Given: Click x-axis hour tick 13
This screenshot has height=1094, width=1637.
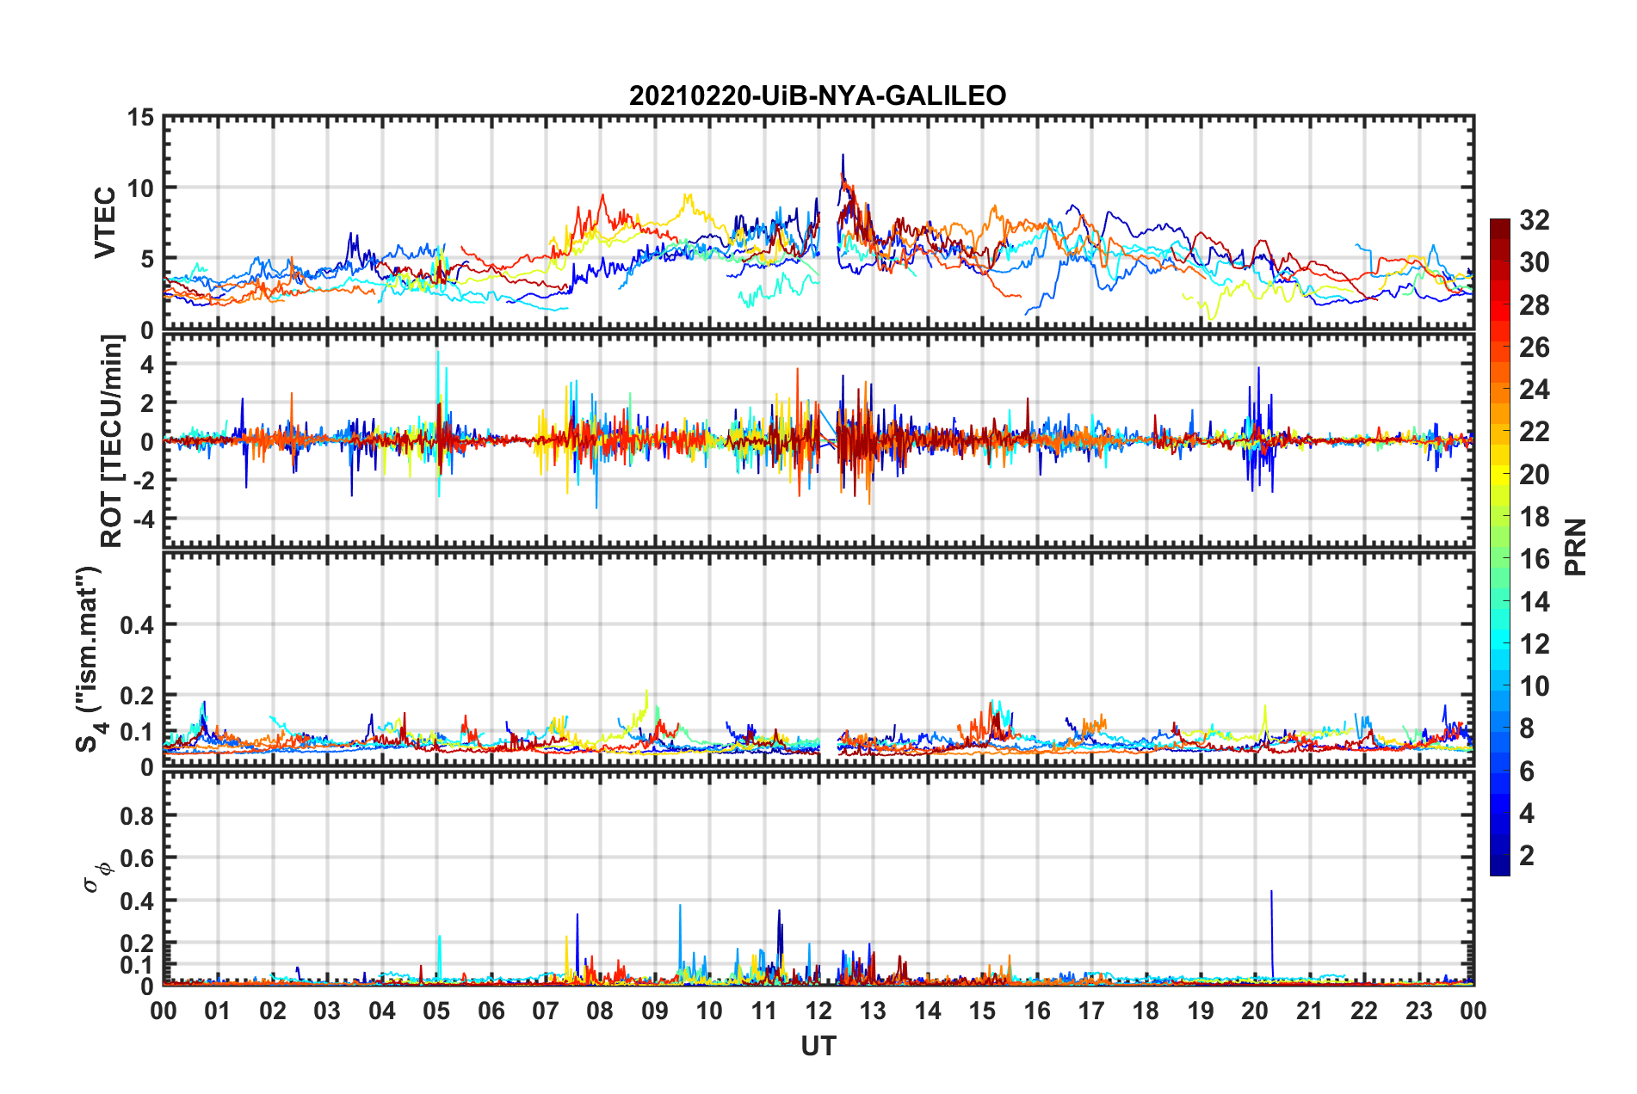Looking at the screenshot, I should pyautogui.click(x=873, y=1011).
